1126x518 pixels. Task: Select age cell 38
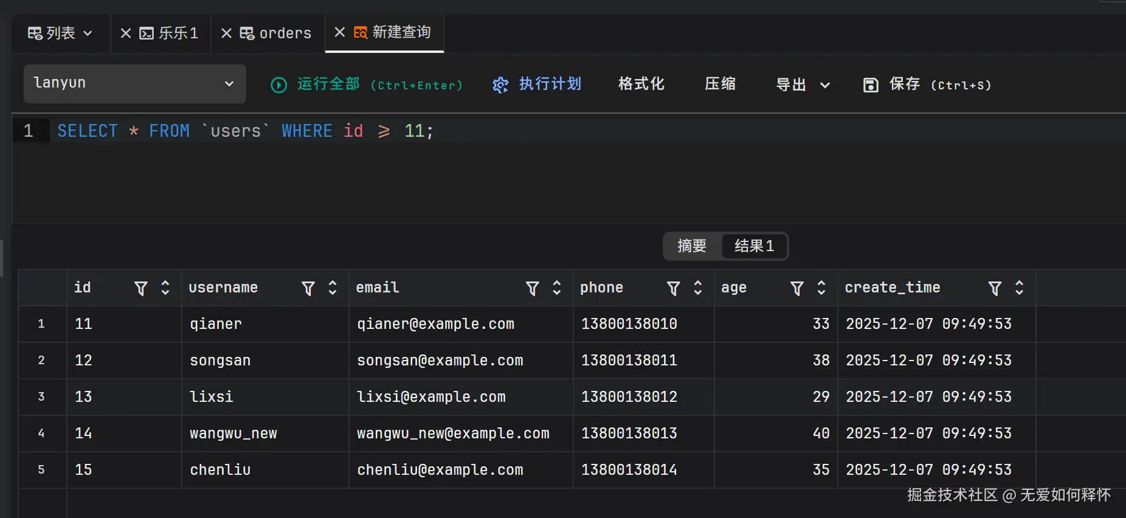(776, 361)
